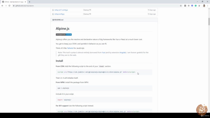
Task: Click the 'For IE11 support' text
Action: tap(62, 106)
